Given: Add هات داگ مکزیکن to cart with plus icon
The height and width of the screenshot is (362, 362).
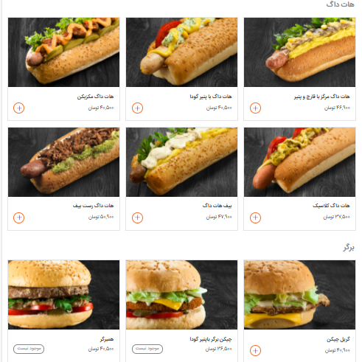Looking at the screenshot, I should [x=18, y=108].
